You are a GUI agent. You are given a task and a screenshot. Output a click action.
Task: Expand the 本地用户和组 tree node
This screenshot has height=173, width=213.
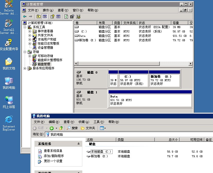pos(30,39)
